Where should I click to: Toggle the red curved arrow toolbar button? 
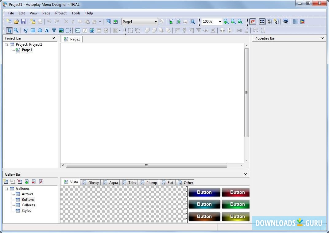click(253, 21)
